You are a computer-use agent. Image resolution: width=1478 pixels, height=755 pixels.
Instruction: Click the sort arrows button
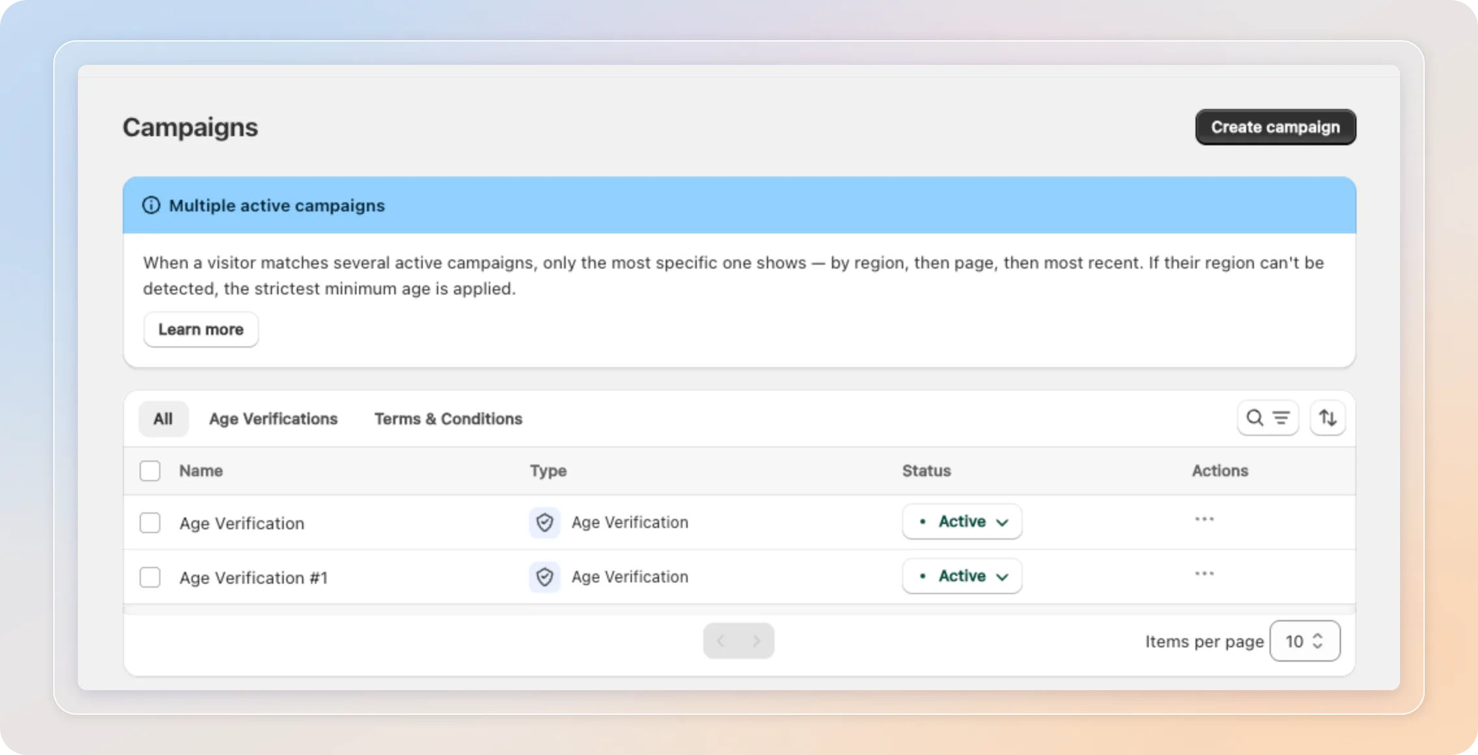[x=1327, y=418]
